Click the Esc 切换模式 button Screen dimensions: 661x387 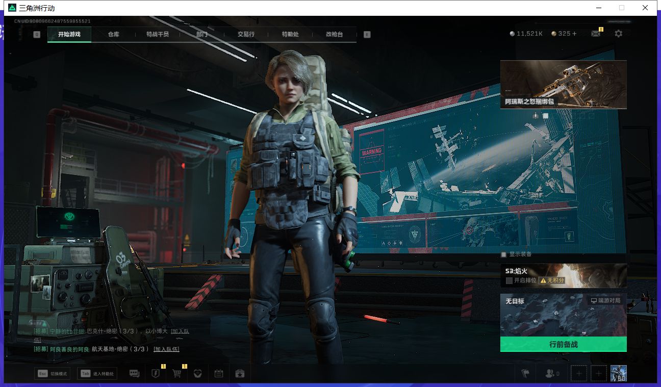click(x=52, y=374)
